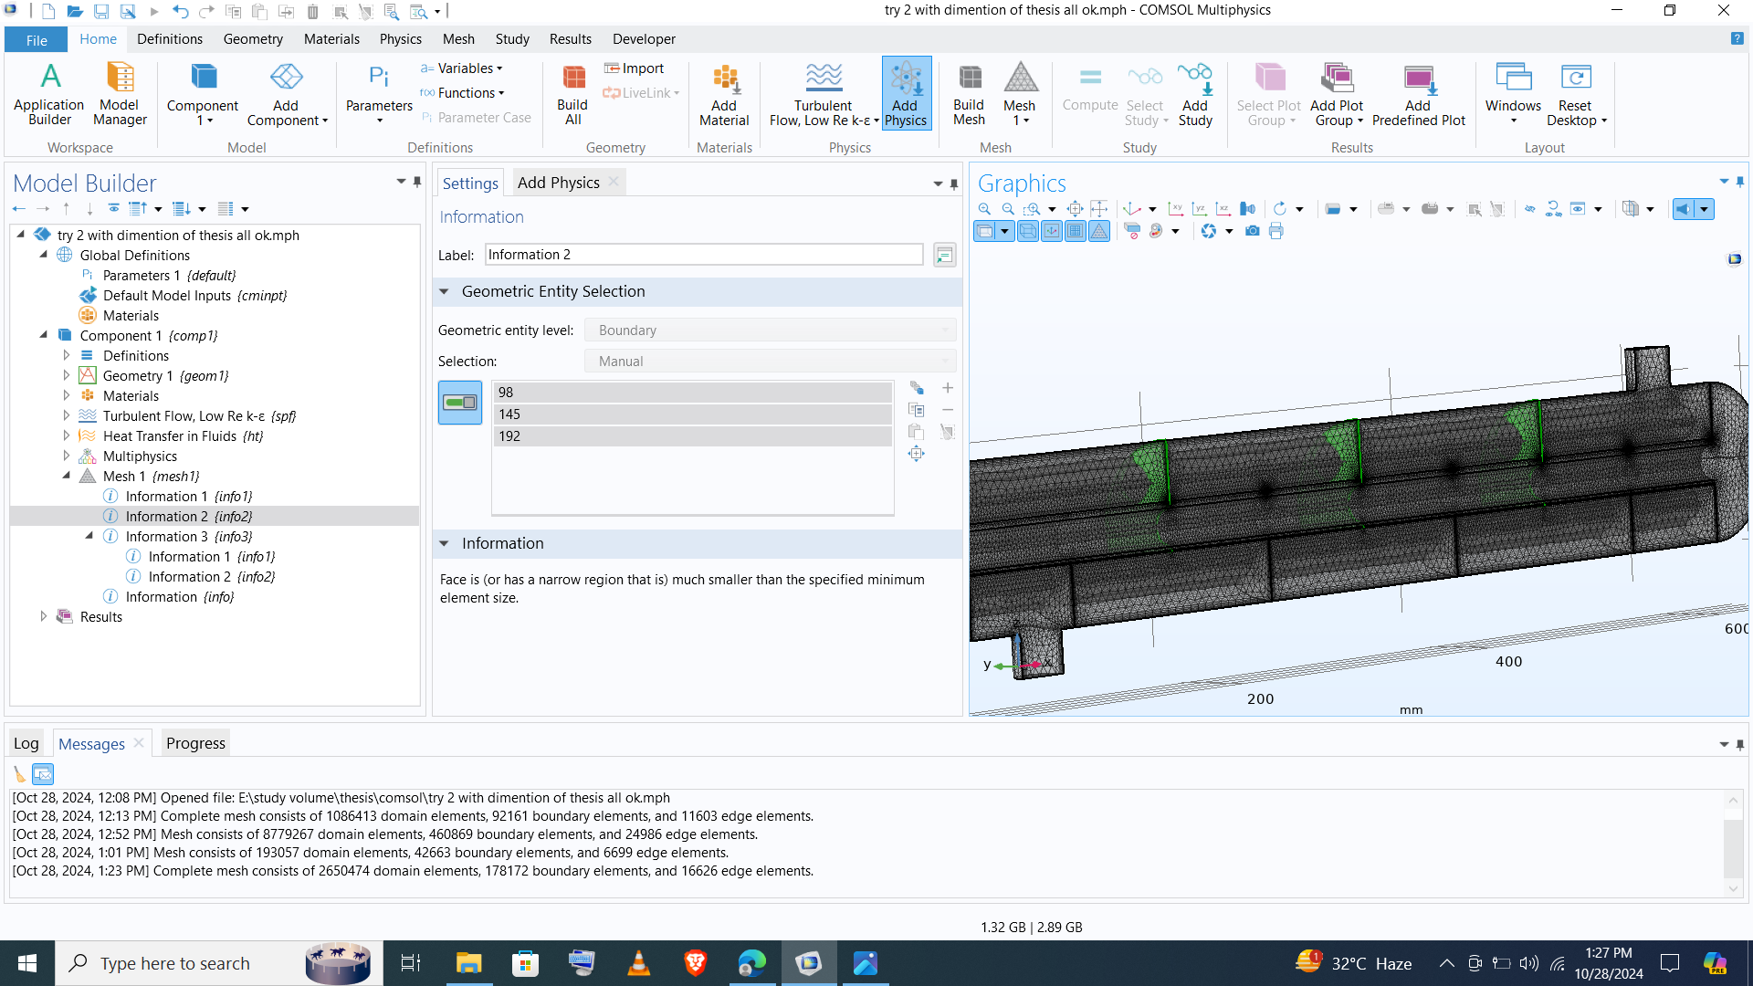Screen dimensions: 1753x986
Task: Open Variables dropdown in ribbon
Action: [462, 68]
